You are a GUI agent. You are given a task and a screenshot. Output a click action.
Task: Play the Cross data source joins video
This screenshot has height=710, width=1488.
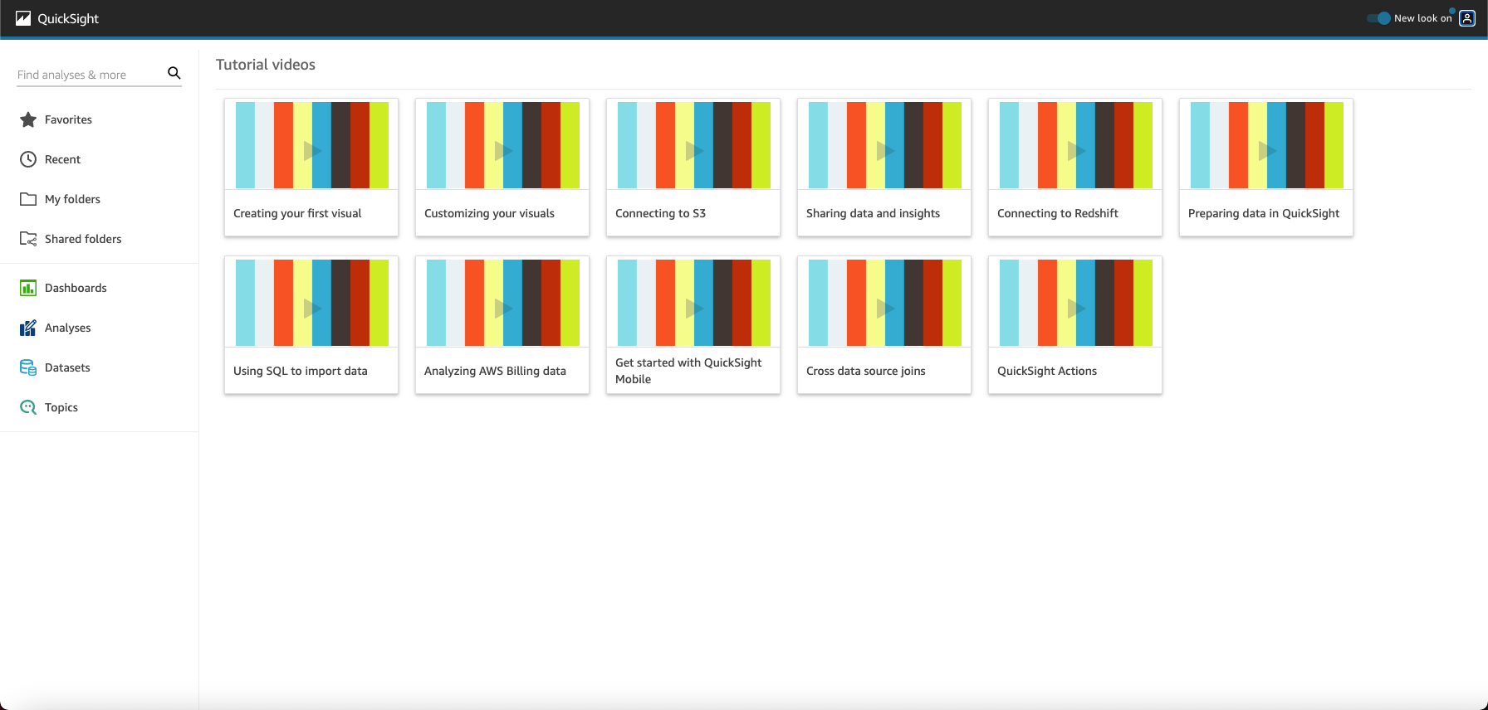tap(885, 308)
